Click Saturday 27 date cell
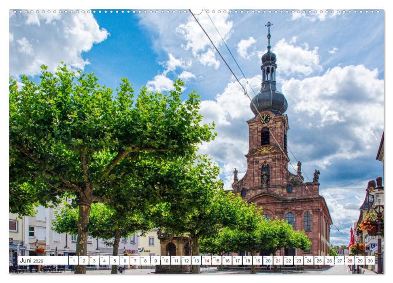 pyautogui.click(x=339, y=261)
